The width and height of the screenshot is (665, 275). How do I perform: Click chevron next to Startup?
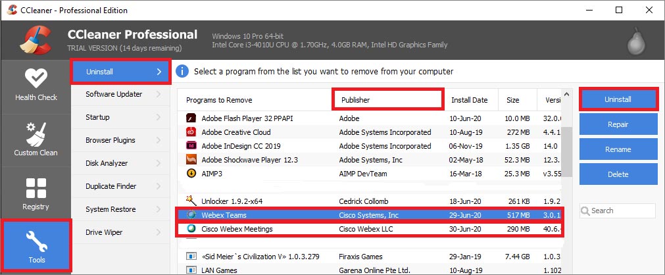click(159, 117)
